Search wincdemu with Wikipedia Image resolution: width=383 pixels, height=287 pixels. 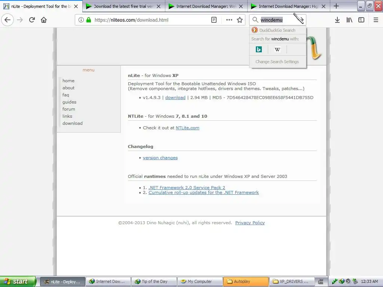[x=277, y=50]
